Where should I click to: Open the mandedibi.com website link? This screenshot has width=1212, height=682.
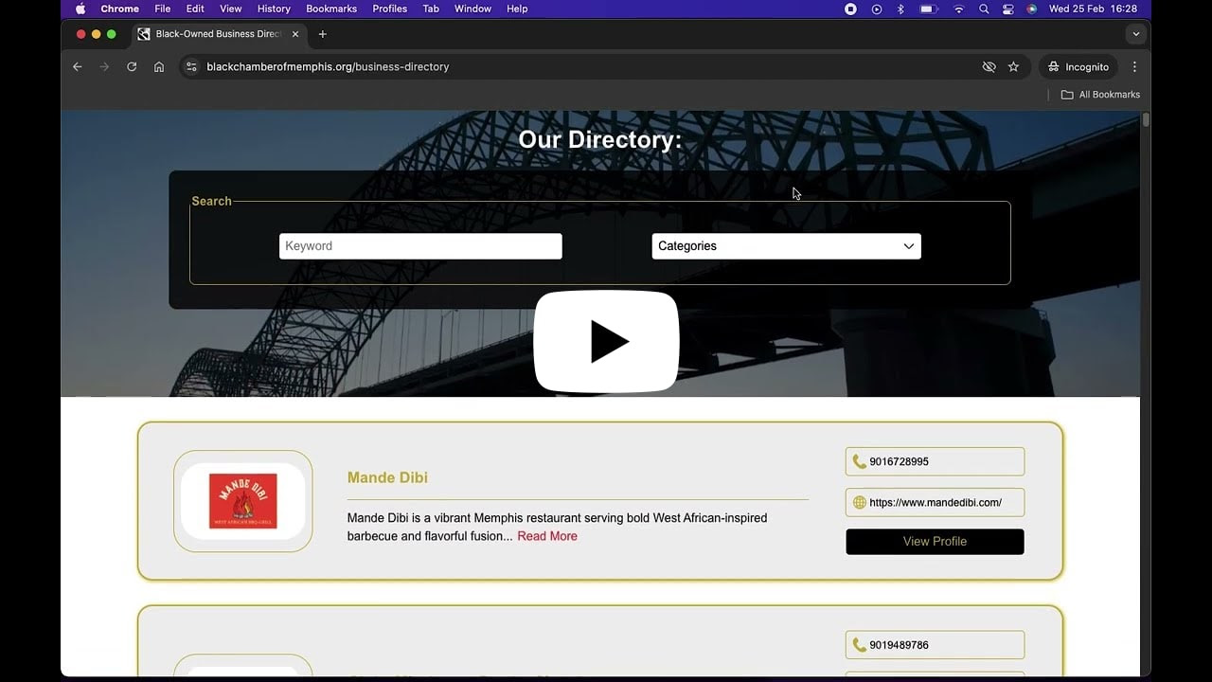click(936, 503)
